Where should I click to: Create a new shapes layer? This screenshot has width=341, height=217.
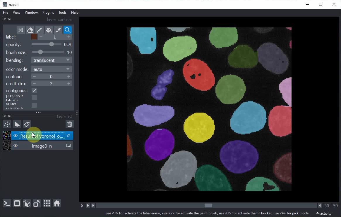17,125
